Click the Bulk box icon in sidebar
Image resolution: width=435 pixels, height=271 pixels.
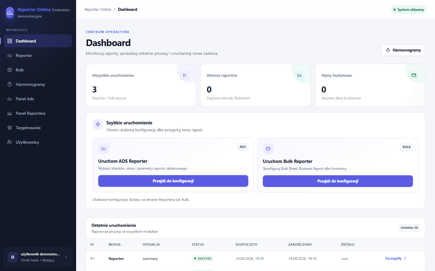pyautogui.click(x=10, y=70)
